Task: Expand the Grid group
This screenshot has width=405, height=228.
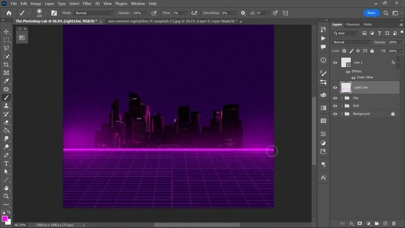Action: point(342,106)
